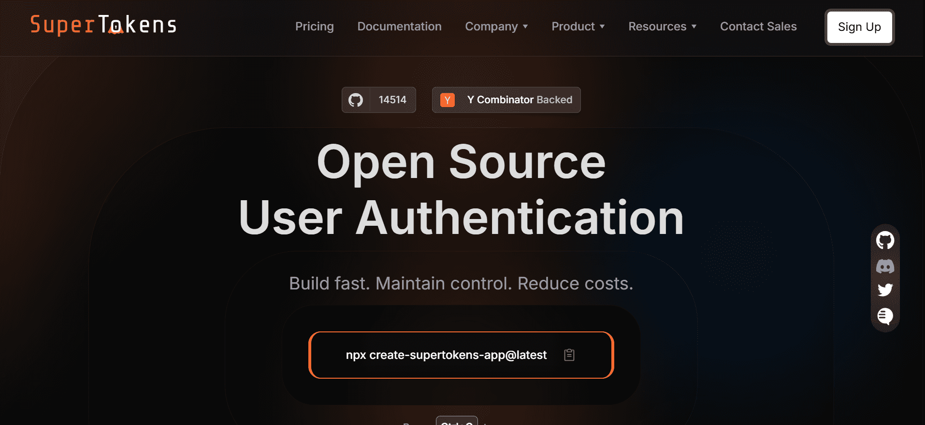Click the SuperTokens logo
This screenshot has height=425, width=925.
[103, 25]
